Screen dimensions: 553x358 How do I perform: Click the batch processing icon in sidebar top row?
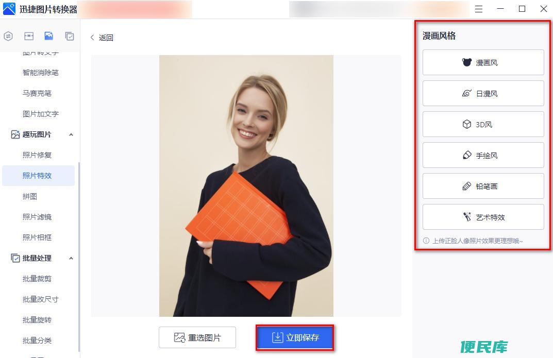point(70,36)
